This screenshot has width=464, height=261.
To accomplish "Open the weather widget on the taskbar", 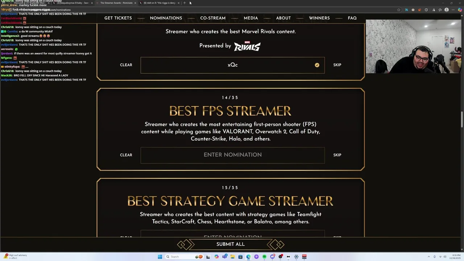I will (14, 257).
